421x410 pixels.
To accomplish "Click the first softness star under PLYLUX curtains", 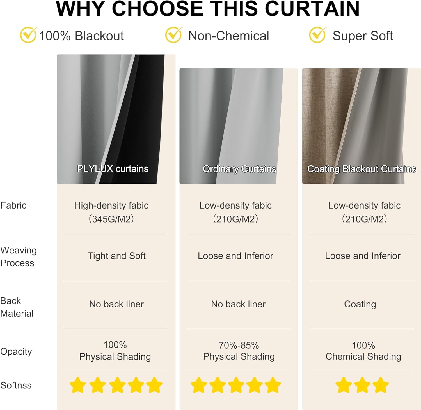I will tap(78, 385).
